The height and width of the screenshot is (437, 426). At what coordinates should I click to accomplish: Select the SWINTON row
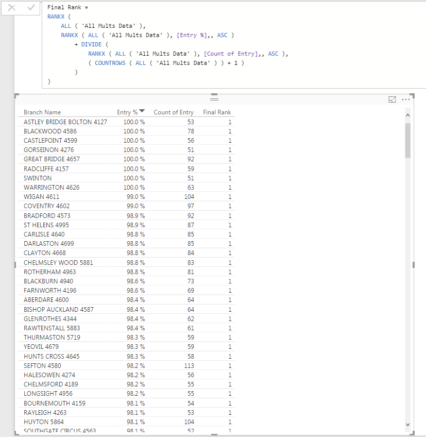pyautogui.click(x=126, y=178)
